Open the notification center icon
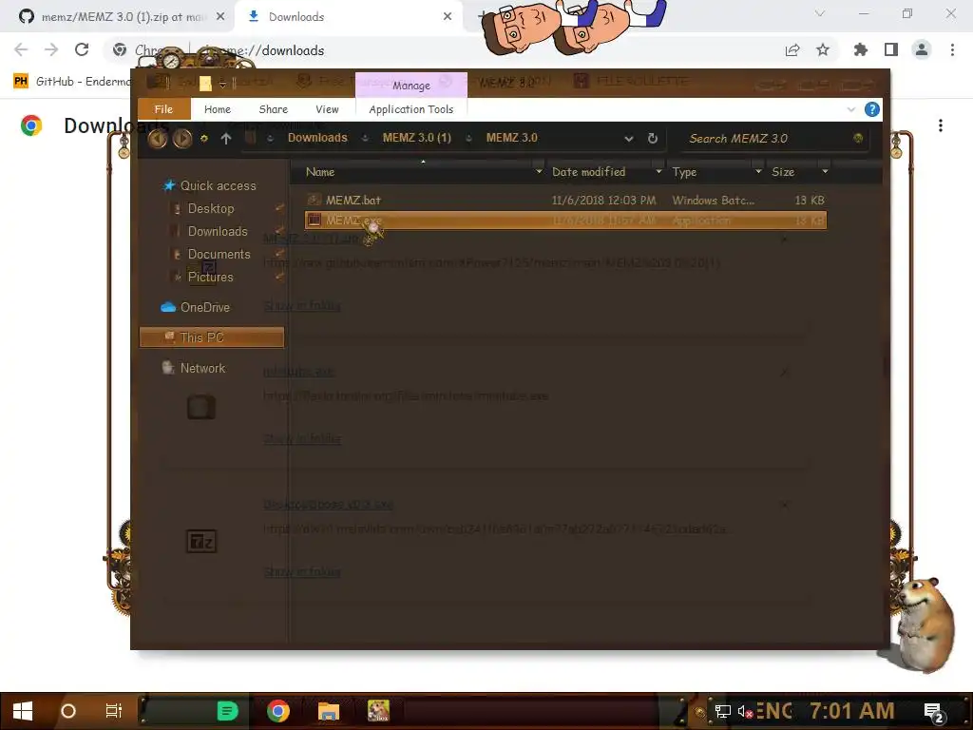This screenshot has height=730, width=973. coord(934,712)
